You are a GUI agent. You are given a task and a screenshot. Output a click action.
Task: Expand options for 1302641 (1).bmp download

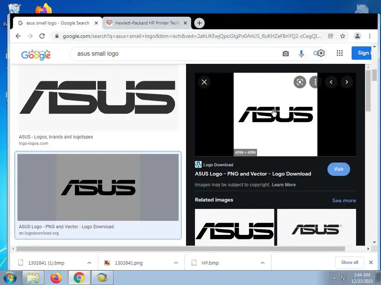pyautogui.click(x=89, y=263)
